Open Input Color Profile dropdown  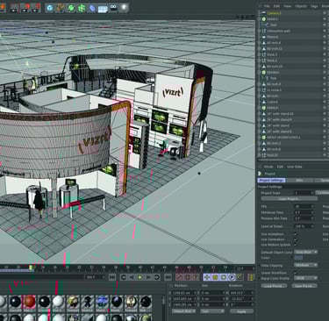[x=305, y=278]
